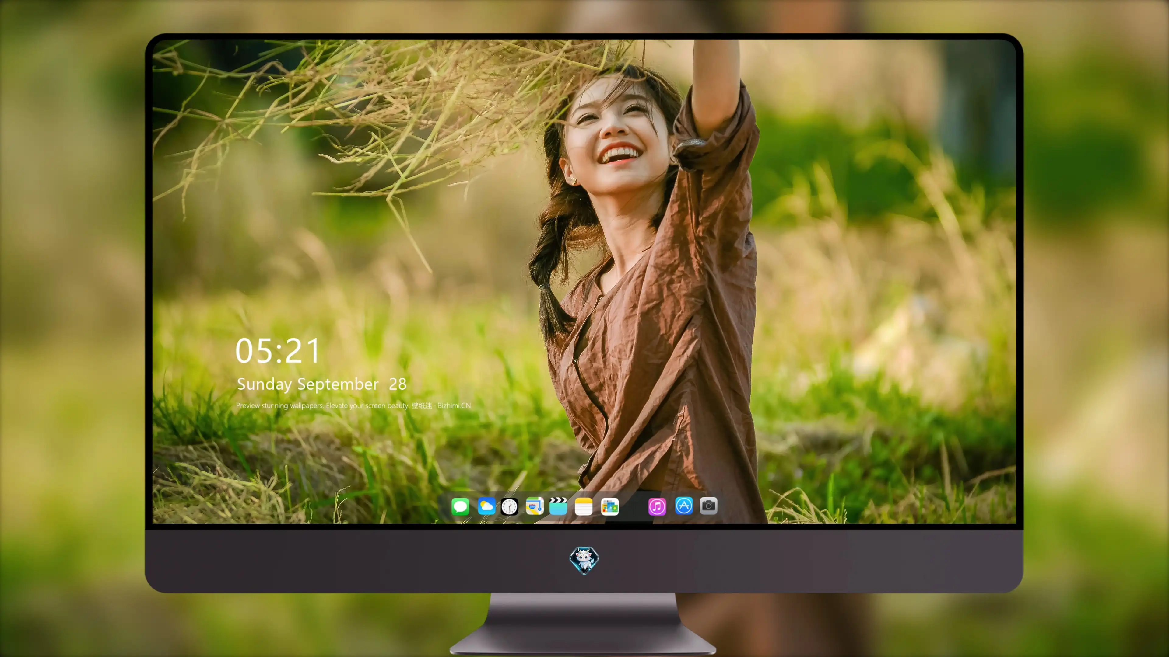Launch the Videos clapperboard app
The height and width of the screenshot is (657, 1169).
point(558,506)
